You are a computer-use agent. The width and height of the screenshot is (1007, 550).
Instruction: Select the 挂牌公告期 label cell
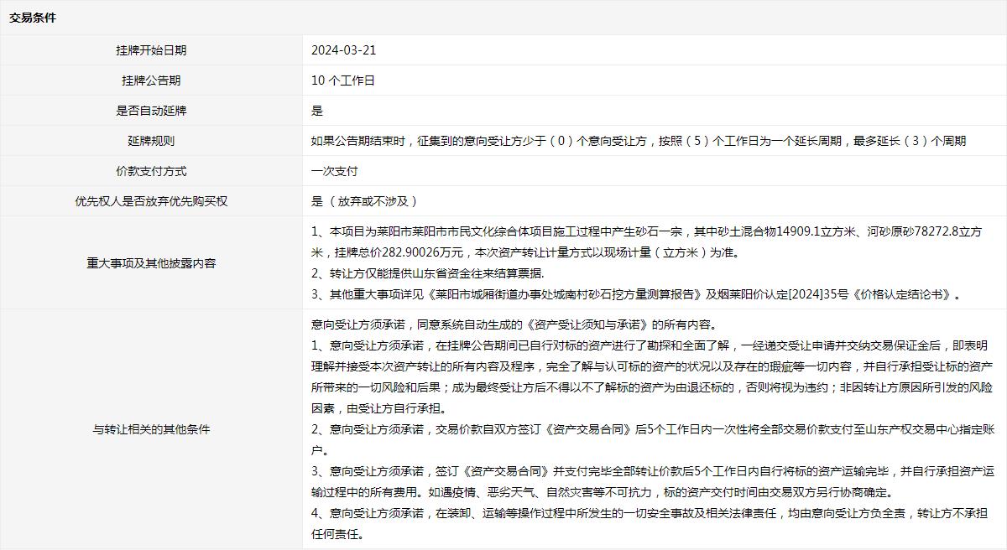coord(151,80)
